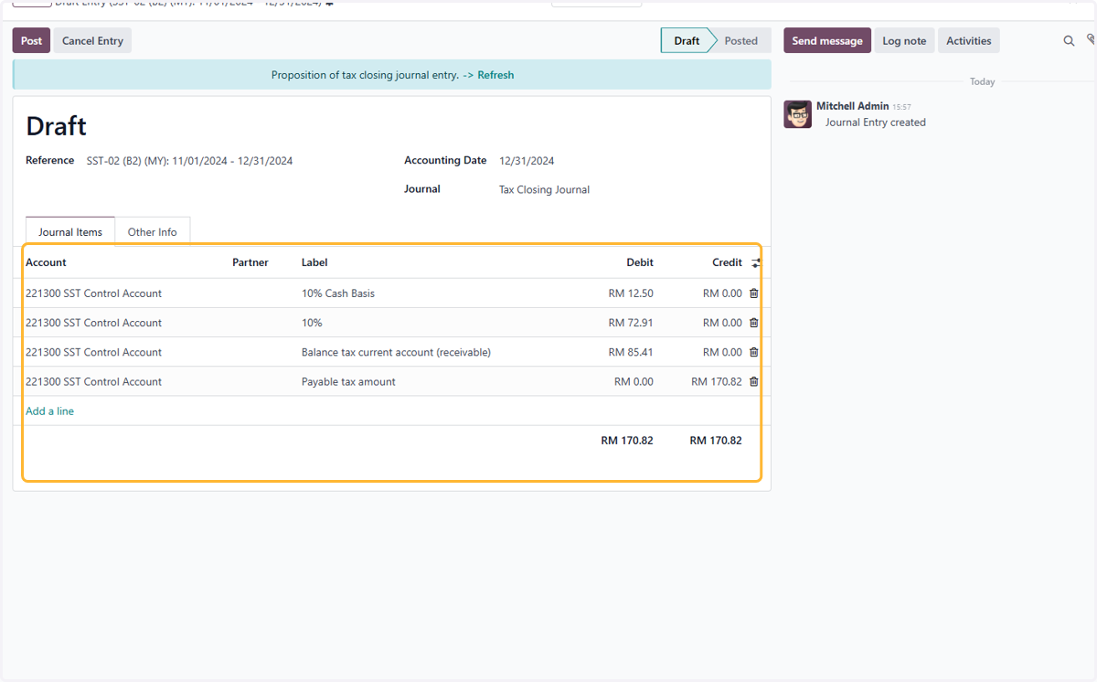1097x682 pixels.
Task: Click debit RM 0.00 in Payable row
Action: (634, 381)
